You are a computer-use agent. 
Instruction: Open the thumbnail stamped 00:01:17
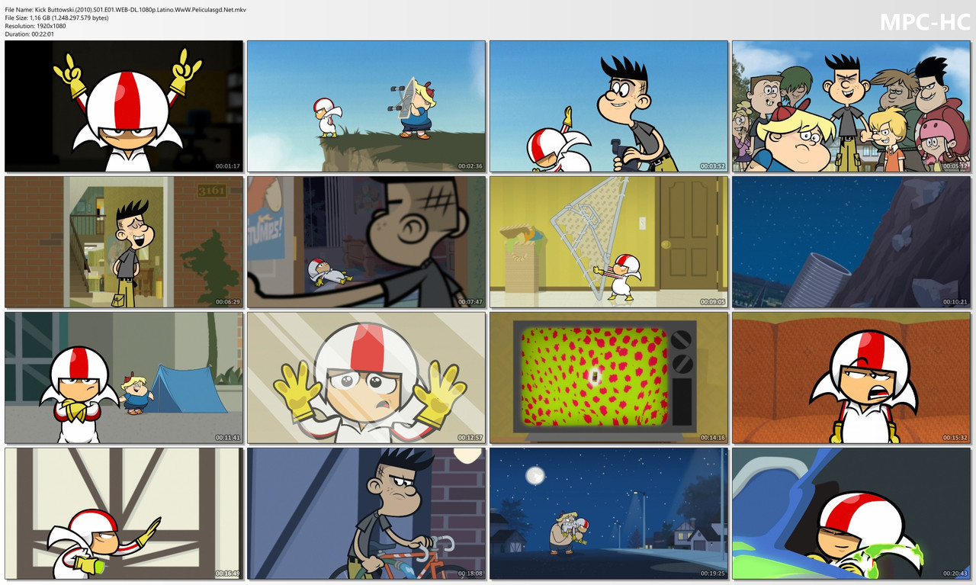(124, 107)
